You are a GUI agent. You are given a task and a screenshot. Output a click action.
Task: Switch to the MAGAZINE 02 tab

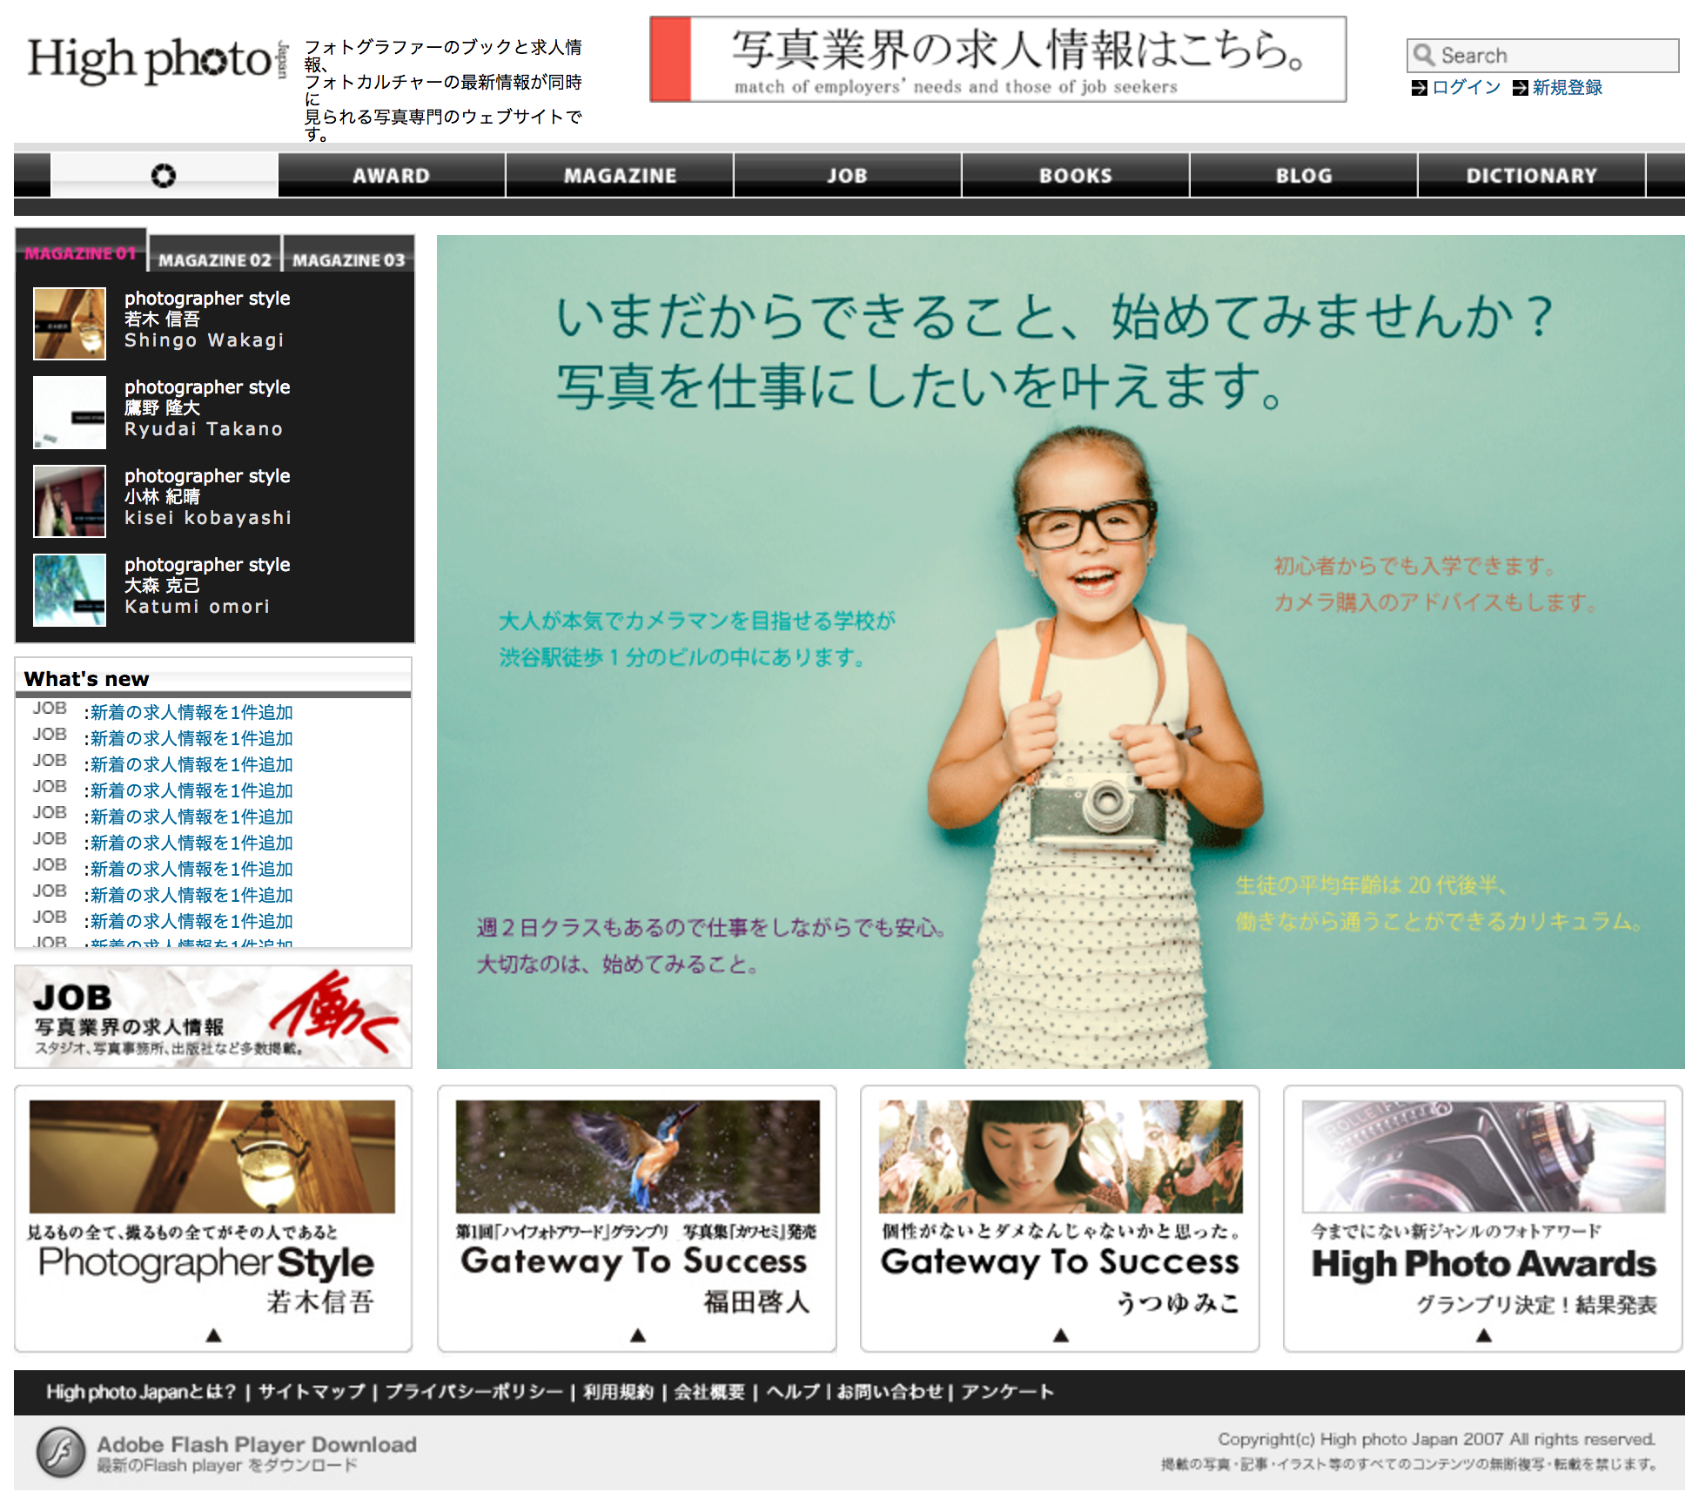point(213,259)
